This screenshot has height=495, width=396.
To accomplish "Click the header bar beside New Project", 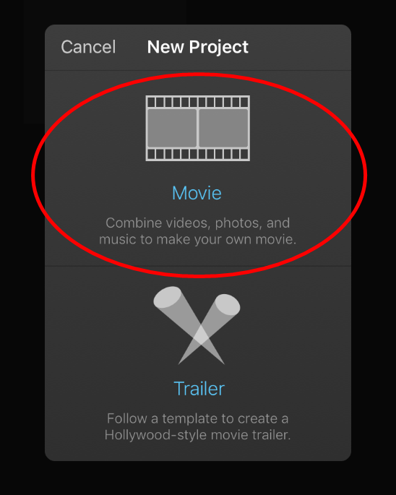I will pyautogui.click(x=300, y=48).
